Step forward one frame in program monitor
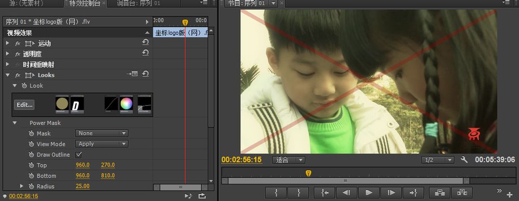This screenshot has width=519, height=201. tap(391, 192)
